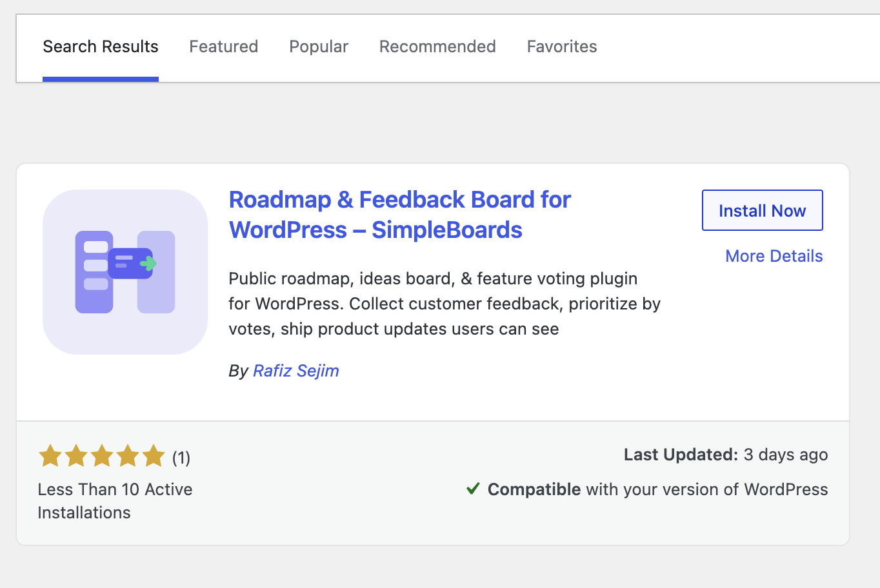Viewport: 880px width, 588px height.
Task: Click 'Less Than 10 Active Installations' text
Action: [115, 501]
